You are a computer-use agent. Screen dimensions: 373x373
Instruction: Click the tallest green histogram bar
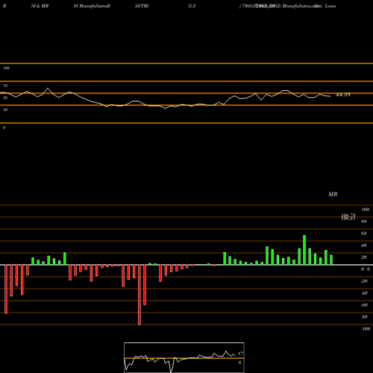304,250
